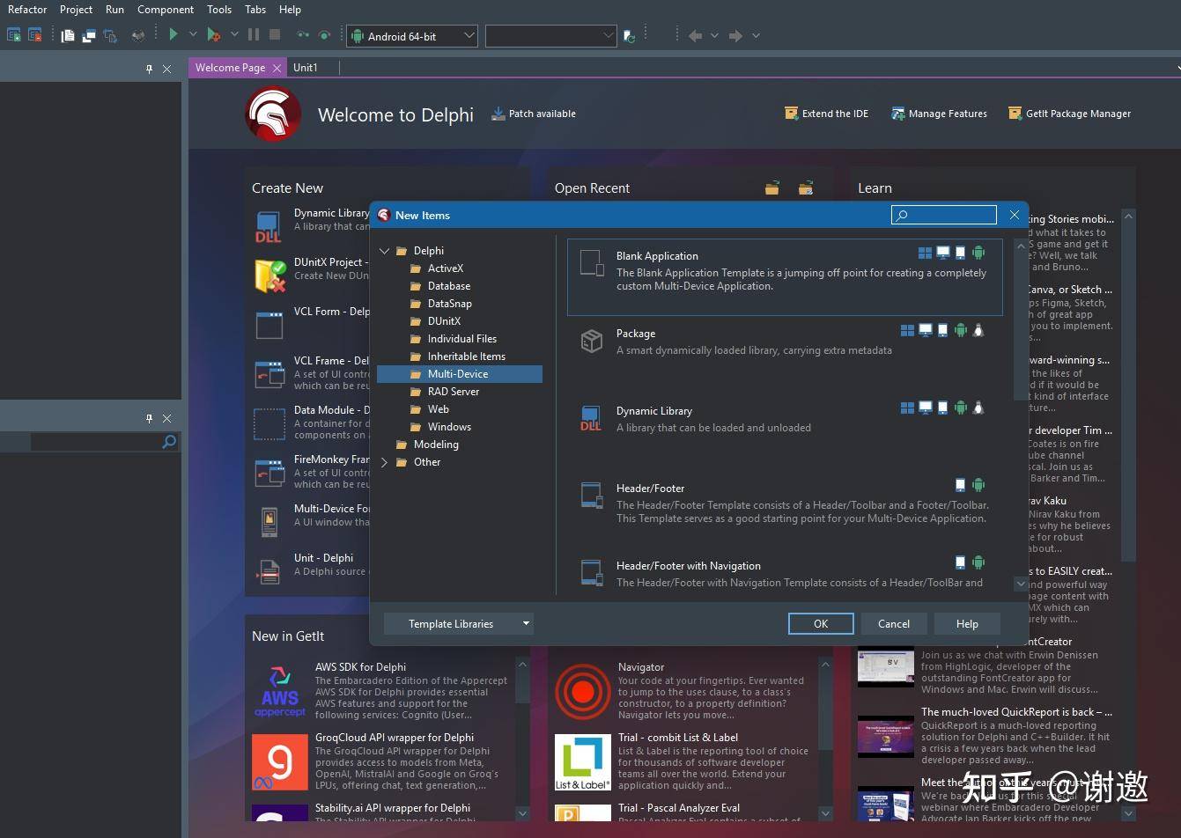Open the View Units toolbar icon
This screenshot has width=1181, height=838.
pyautogui.click(x=69, y=35)
